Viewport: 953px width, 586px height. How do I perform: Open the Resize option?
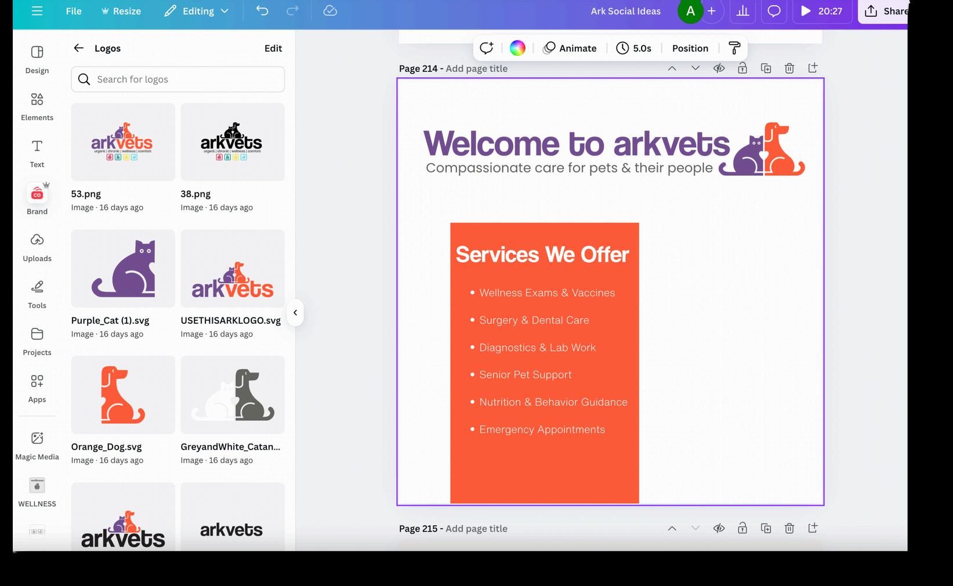point(121,11)
